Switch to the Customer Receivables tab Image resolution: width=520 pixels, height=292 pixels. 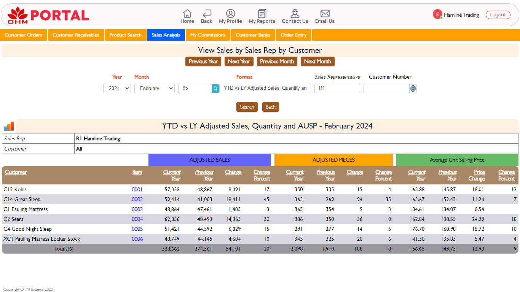click(76, 35)
